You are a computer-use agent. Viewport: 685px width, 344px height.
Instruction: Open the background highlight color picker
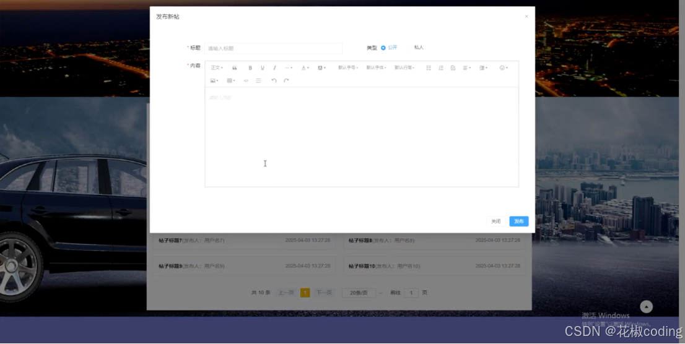(321, 67)
